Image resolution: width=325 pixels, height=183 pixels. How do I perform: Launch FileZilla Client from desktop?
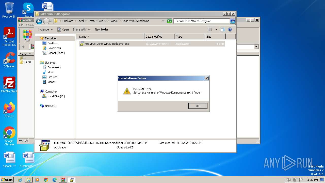pyautogui.click(x=9, y=85)
